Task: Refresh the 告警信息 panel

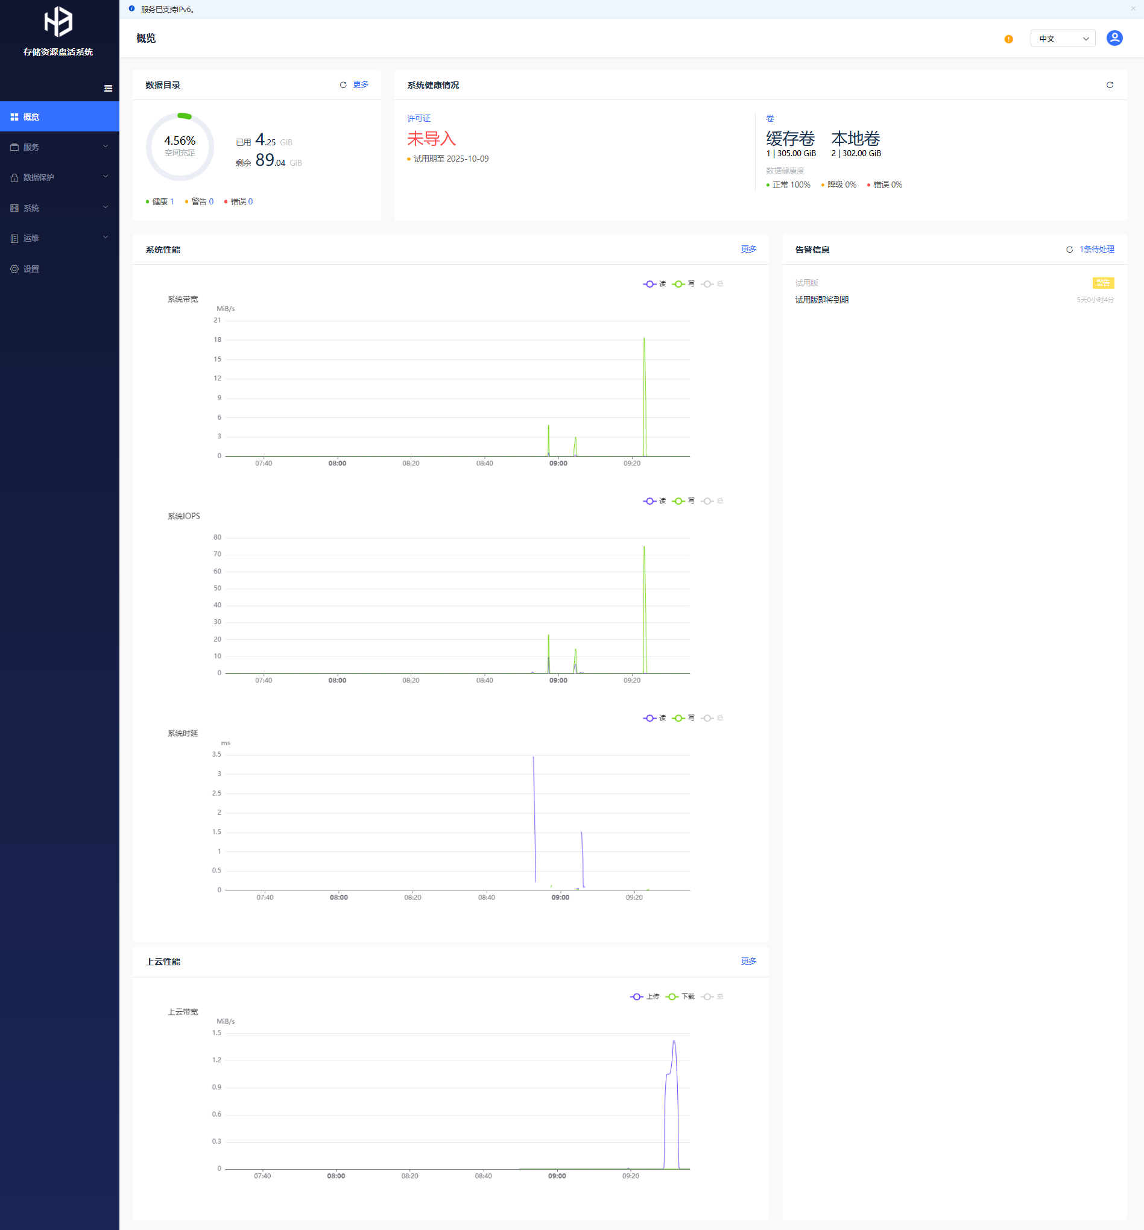Action: click(1069, 250)
